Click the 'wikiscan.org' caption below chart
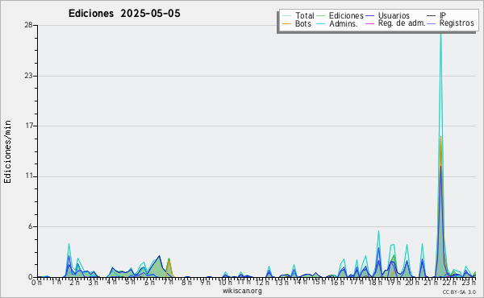Viewport: 484px width, 298px height. click(x=242, y=291)
